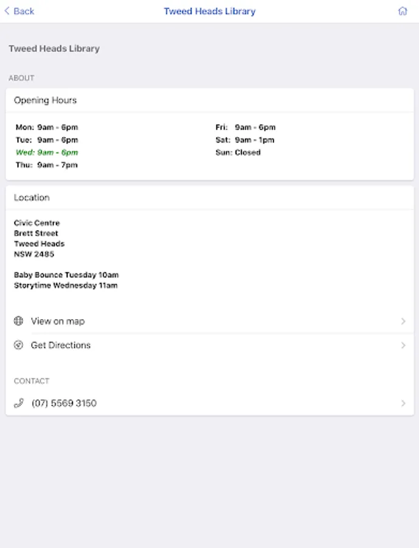419x548 pixels.
Task: Select the highlighted Wed 9am - 6pm entry
Action: coord(47,152)
